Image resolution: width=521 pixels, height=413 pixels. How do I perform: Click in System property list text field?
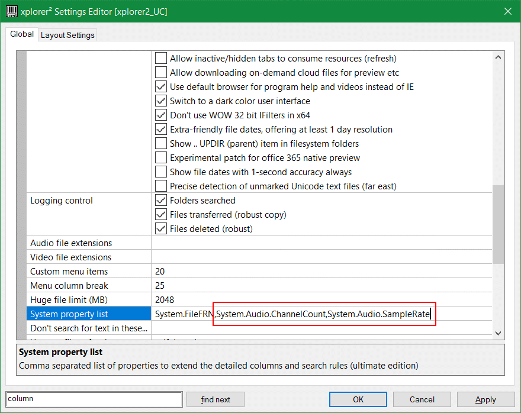(x=321, y=314)
